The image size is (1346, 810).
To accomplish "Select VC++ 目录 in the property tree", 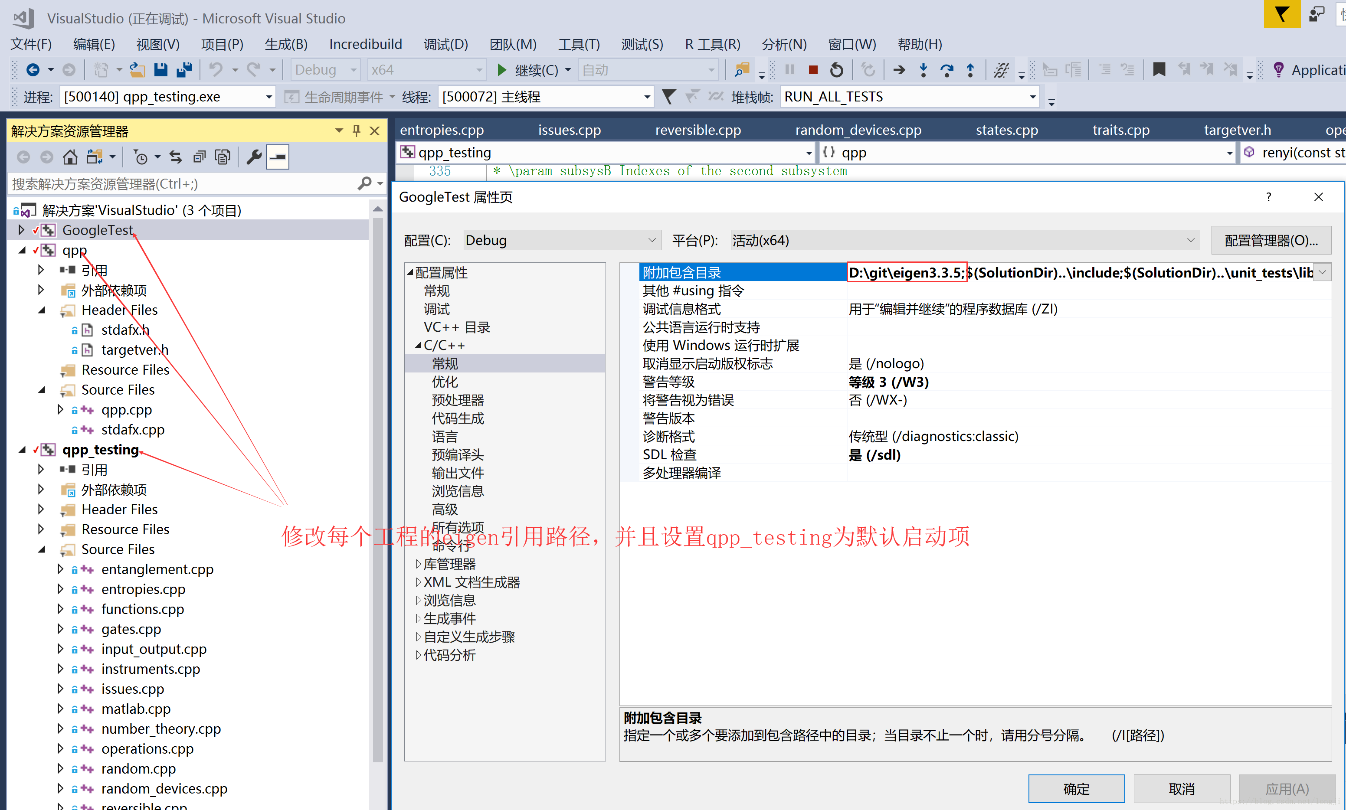I will (457, 327).
